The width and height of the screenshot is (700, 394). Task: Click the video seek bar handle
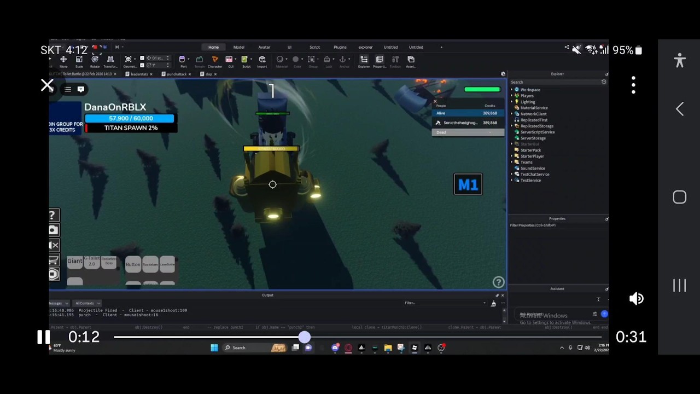click(x=305, y=337)
